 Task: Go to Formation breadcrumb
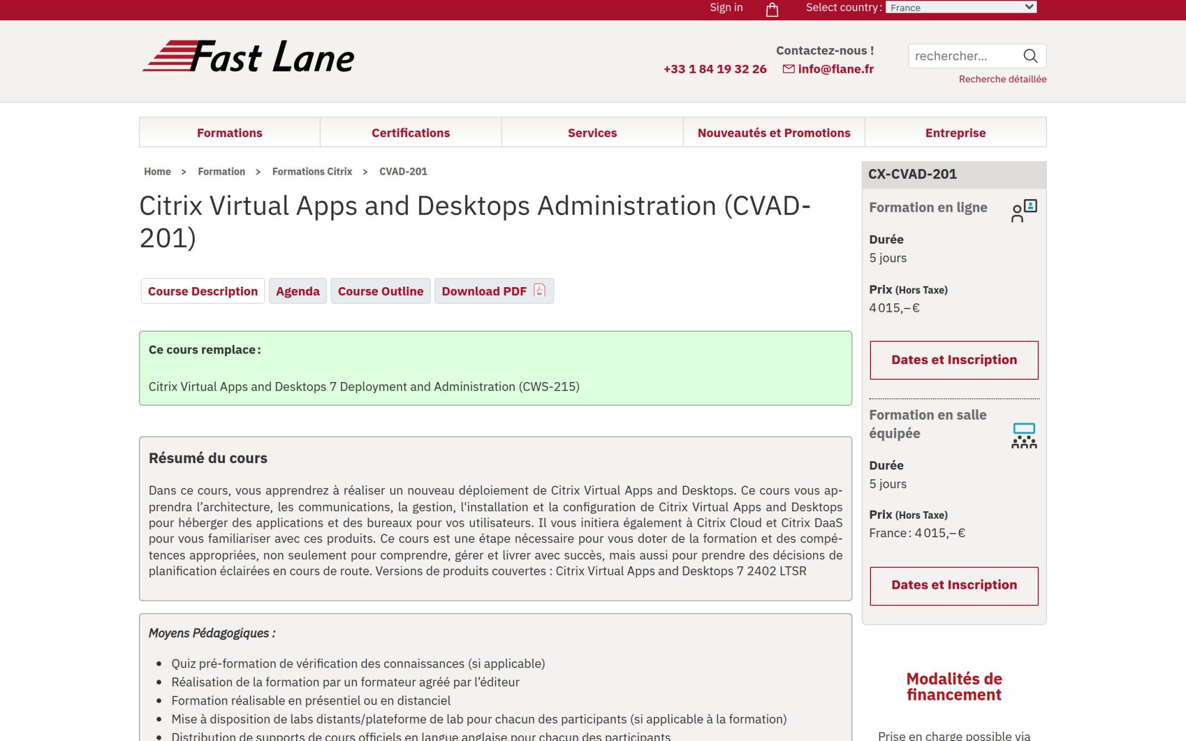(x=221, y=171)
